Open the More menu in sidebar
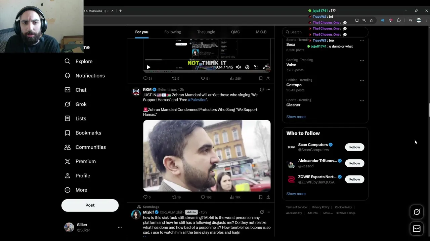430x241 pixels. [76, 190]
